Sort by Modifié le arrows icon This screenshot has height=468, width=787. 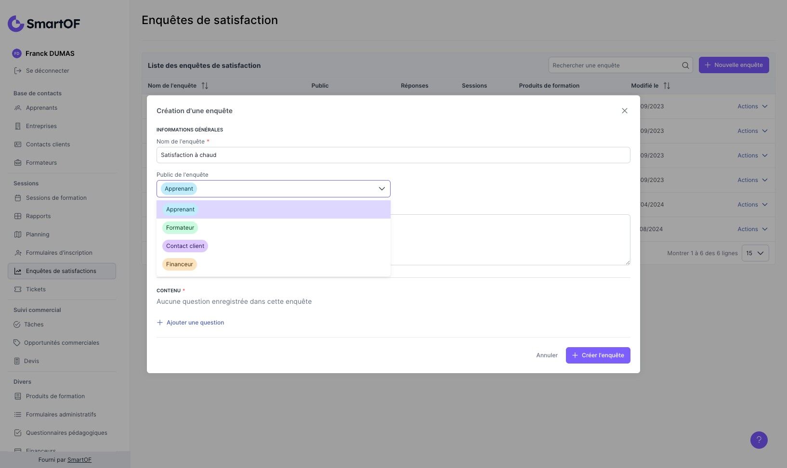667,86
